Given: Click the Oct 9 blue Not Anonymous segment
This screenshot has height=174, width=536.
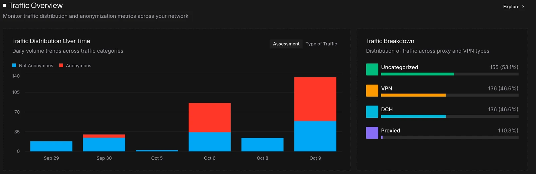Looking at the screenshot, I should (x=315, y=136).
